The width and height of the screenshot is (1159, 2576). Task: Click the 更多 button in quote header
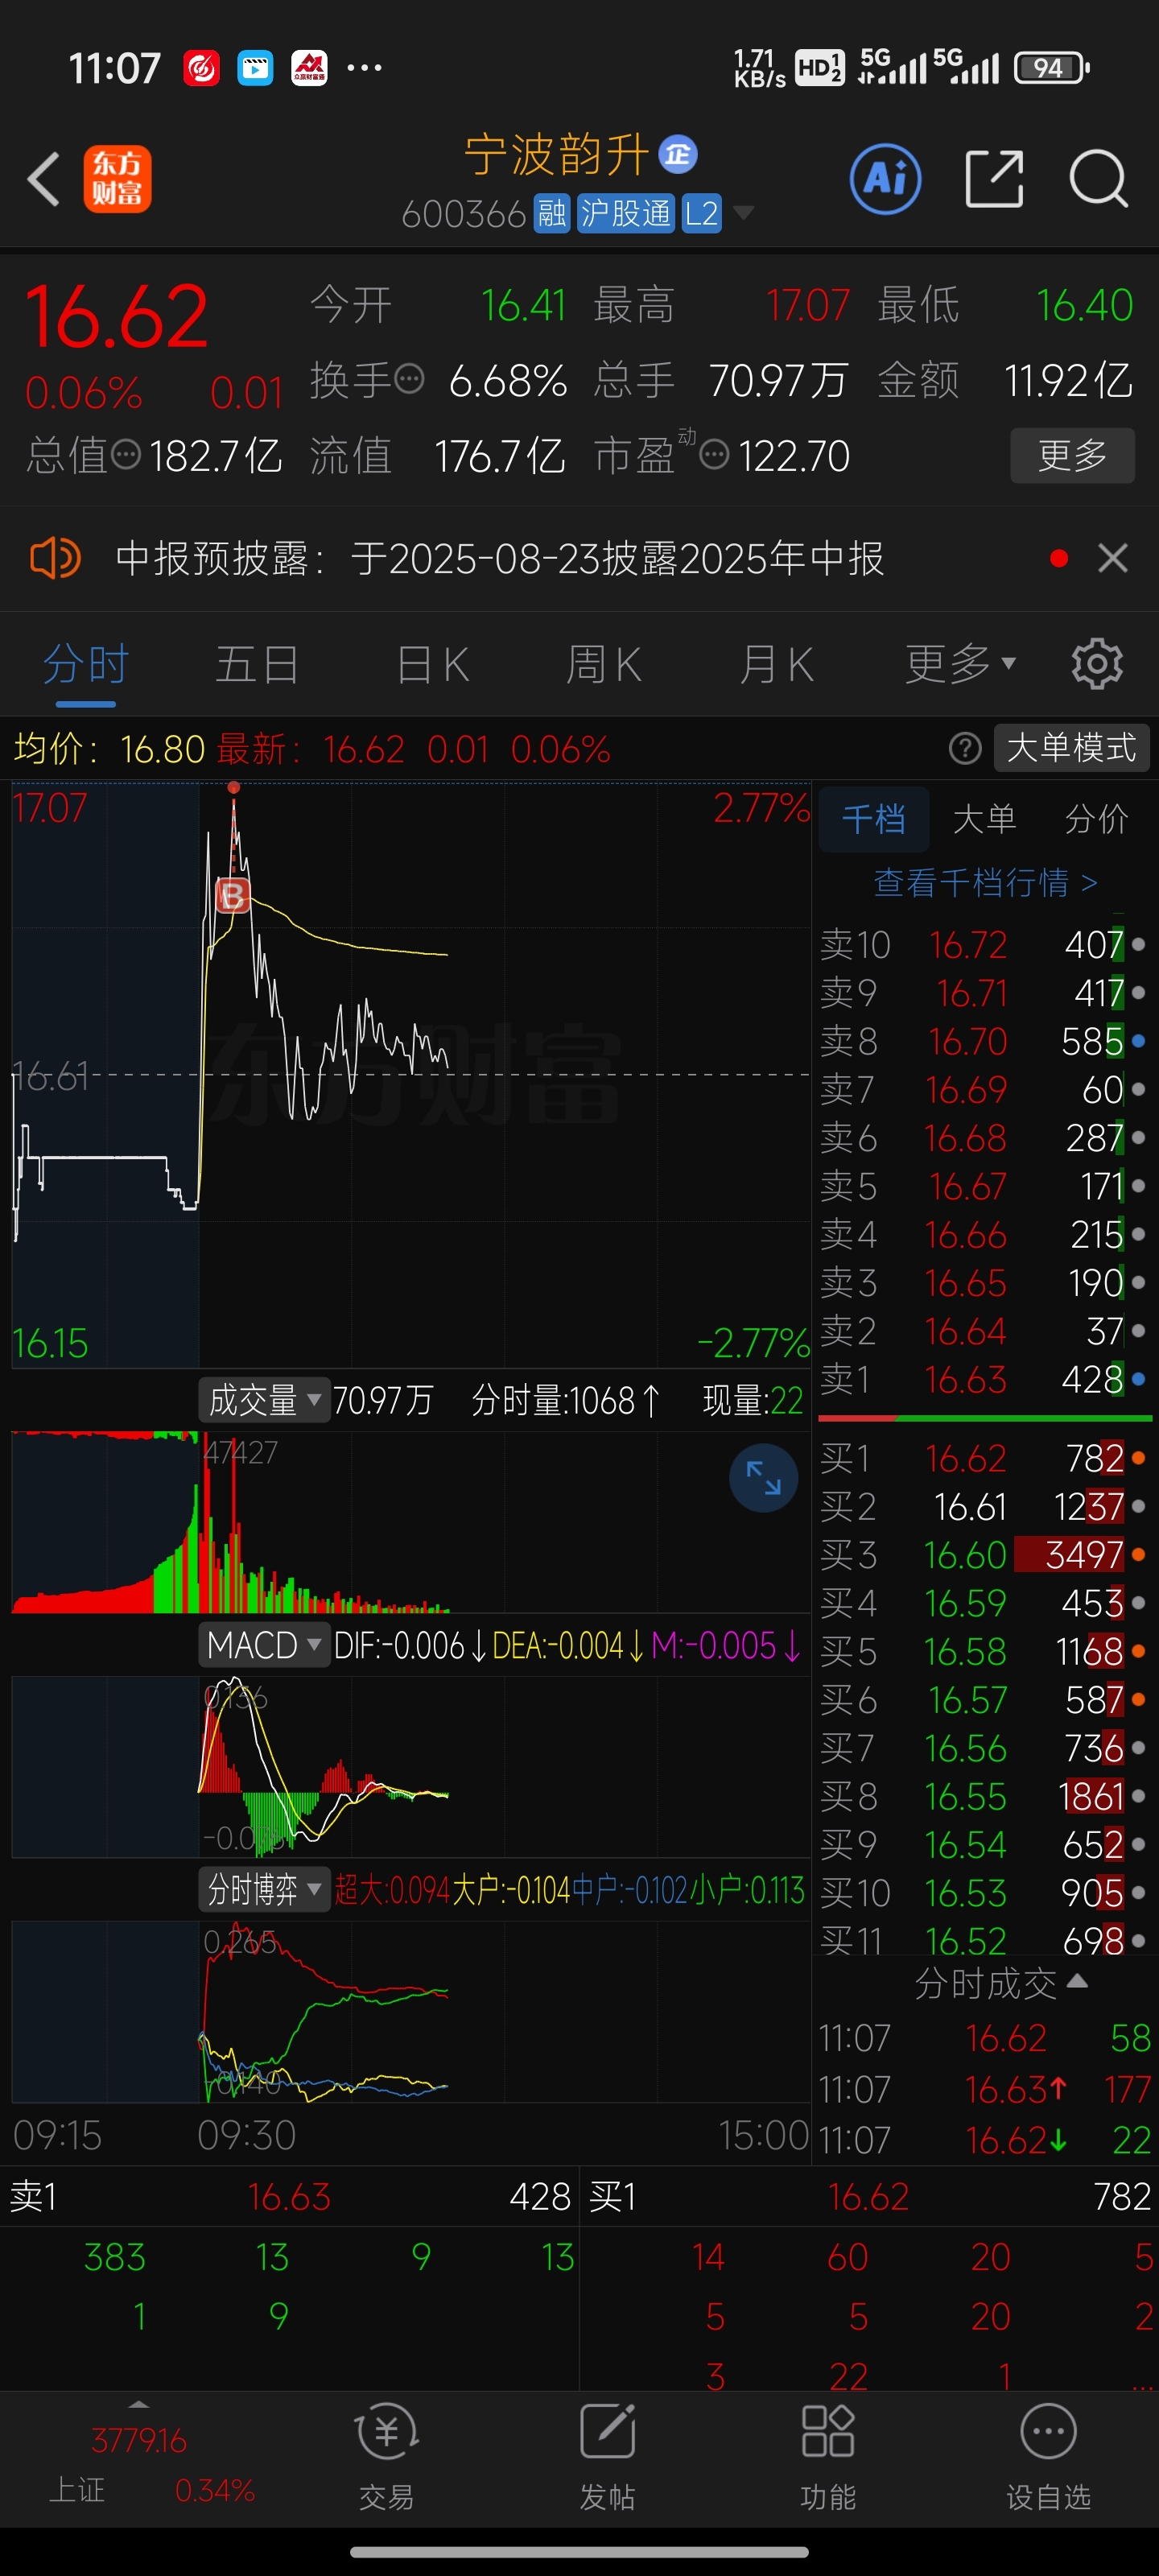click(1073, 456)
